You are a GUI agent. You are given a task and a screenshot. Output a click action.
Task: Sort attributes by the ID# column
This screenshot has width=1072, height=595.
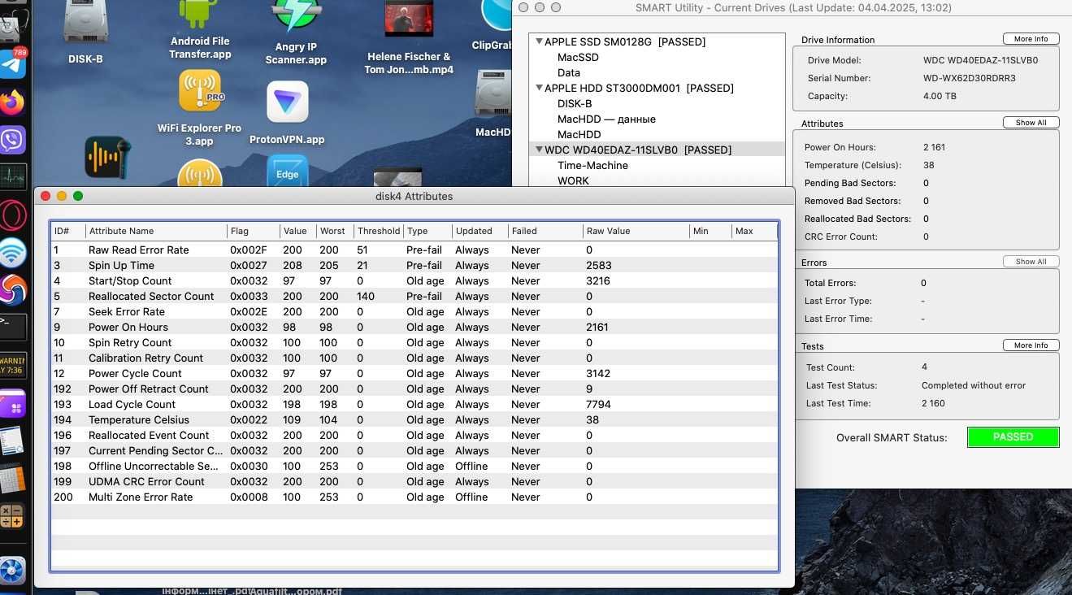pos(67,231)
